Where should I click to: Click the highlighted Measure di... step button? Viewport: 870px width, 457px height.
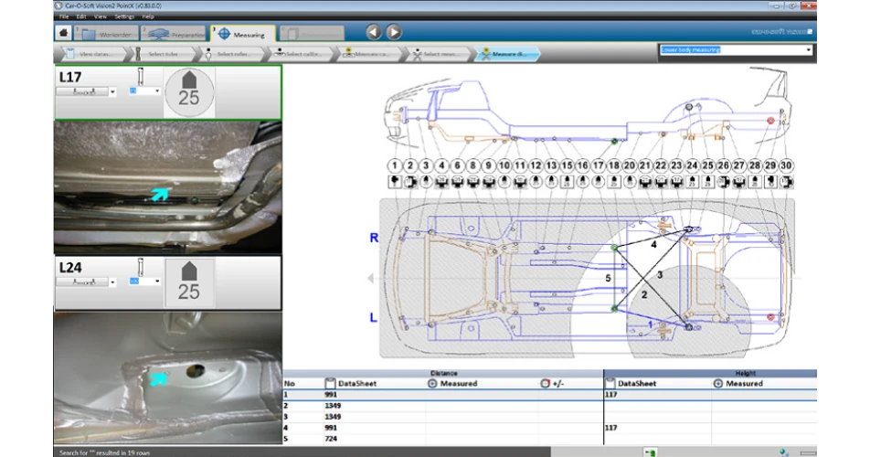pos(506,54)
